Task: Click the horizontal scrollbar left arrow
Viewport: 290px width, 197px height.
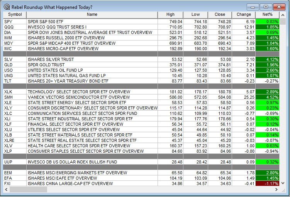Action: [x=6, y=189]
